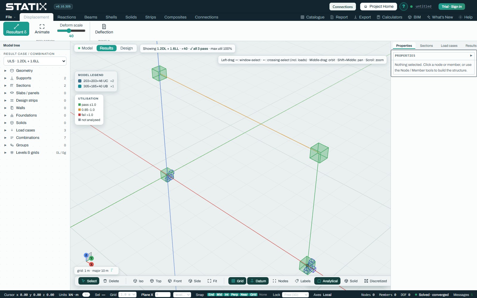Click the 305×165×40 UB legend swatch
The width and height of the screenshot is (477, 298).
pyautogui.click(x=80, y=86)
